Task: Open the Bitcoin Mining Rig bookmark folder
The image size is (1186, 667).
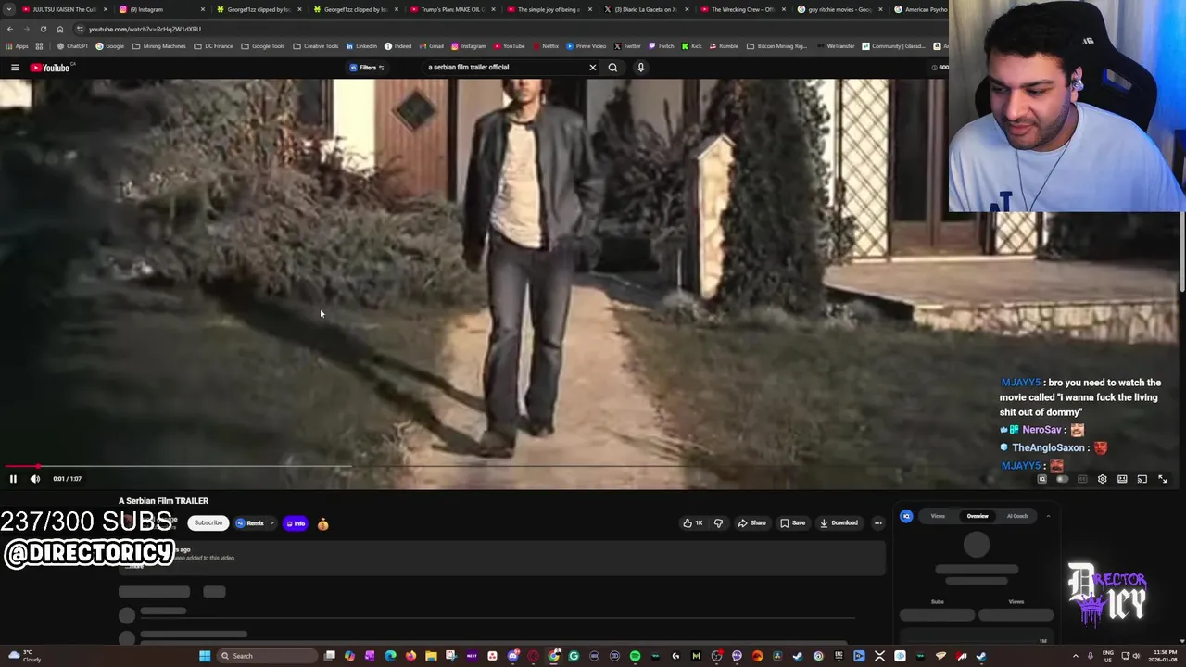Action: click(776, 46)
